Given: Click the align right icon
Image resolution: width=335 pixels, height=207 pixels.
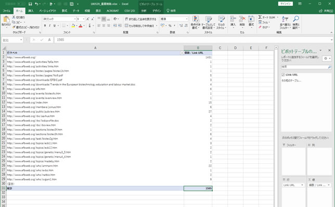Looking at the screenshot, I should 109,25.
